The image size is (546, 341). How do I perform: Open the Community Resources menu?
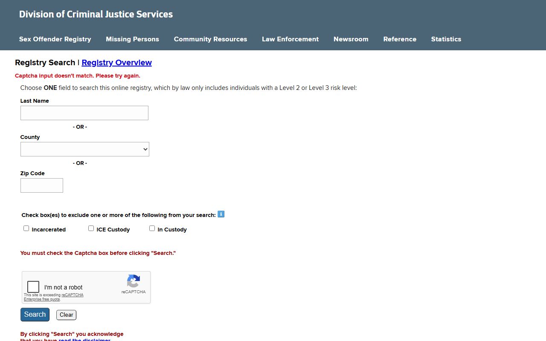[210, 39]
